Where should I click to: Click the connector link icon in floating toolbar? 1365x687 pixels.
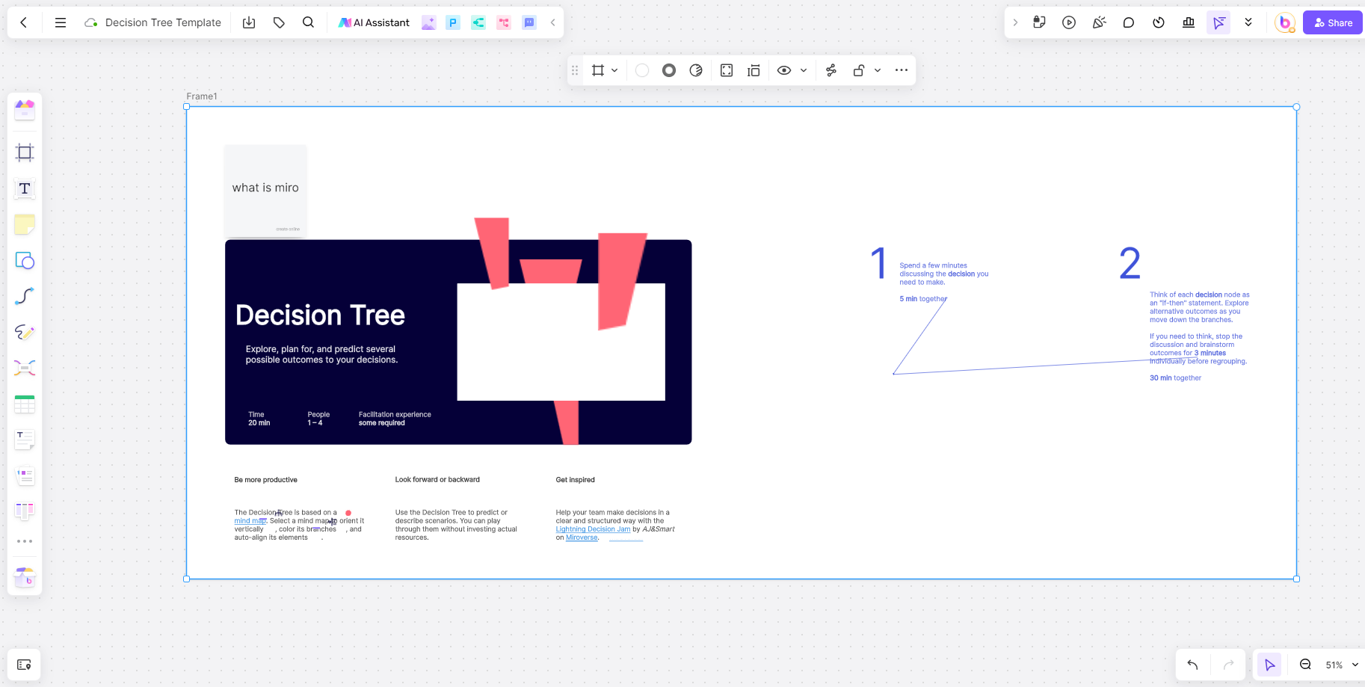point(831,70)
